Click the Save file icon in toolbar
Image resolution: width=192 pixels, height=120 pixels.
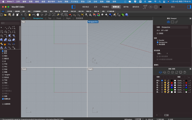[x=9, y=15]
